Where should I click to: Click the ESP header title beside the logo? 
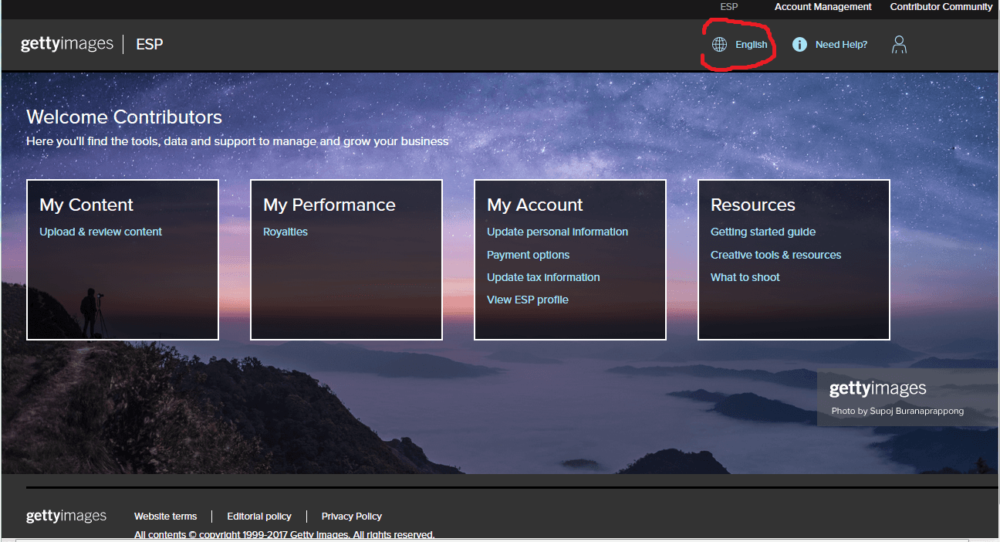point(150,44)
